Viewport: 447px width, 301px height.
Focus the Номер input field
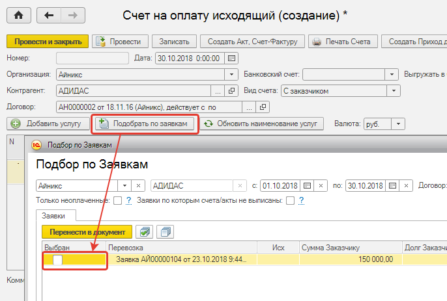pos(93,59)
